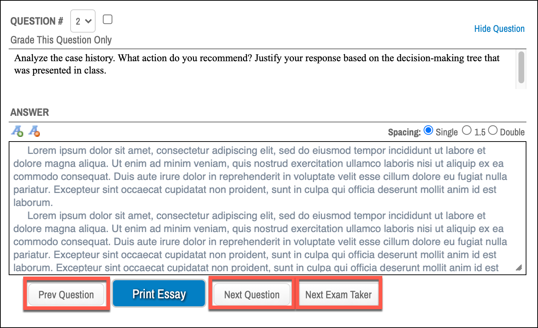Increase the answer font size
Image resolution: width=538 pixels, height=328 pixels.
click(17, 131)
